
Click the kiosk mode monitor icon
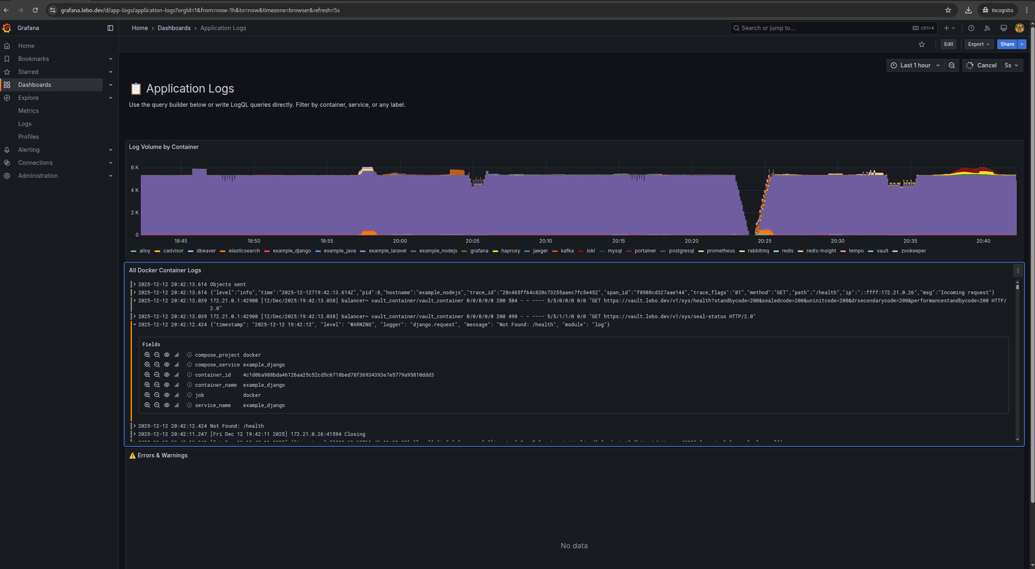point(1003,28)
